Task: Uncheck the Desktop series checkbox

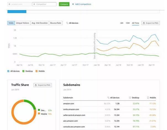Action: tap(23, 71)
